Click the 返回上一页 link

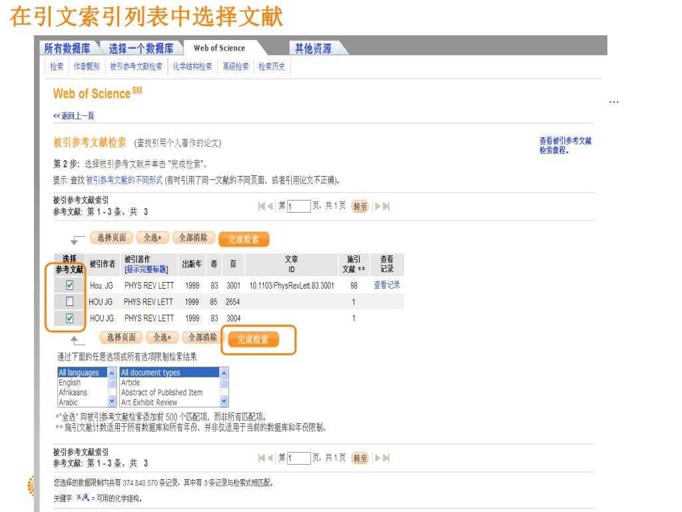[73, 115]
